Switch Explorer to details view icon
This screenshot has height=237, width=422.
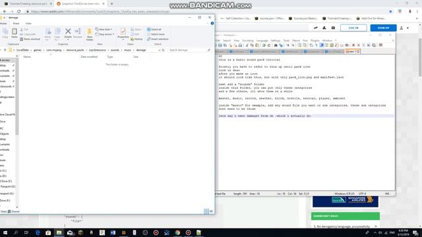coord(206,211)
